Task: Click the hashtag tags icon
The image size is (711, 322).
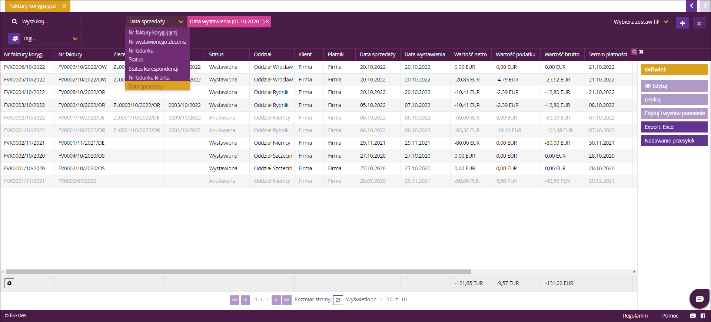Action: coord(15,38)
